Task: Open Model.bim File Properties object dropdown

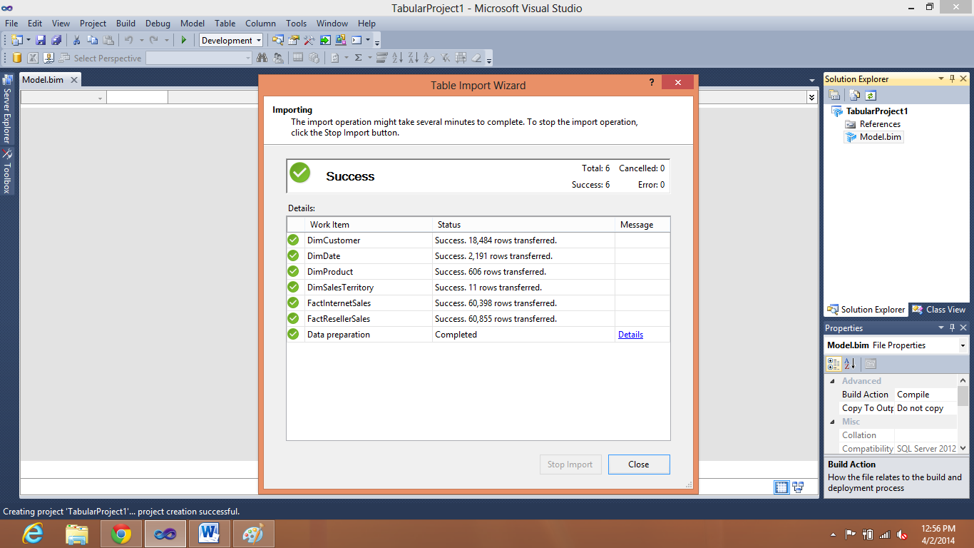Action: 963,345
